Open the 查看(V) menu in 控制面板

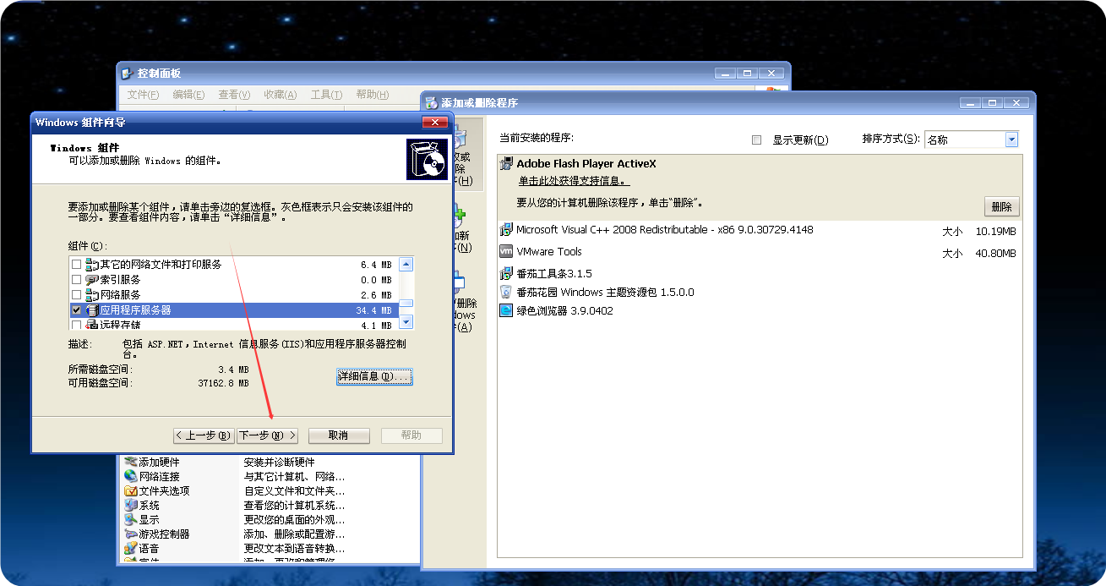point(234,95)
